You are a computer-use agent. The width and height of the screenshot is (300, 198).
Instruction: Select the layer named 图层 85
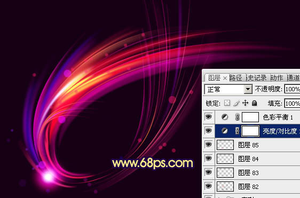248,145
